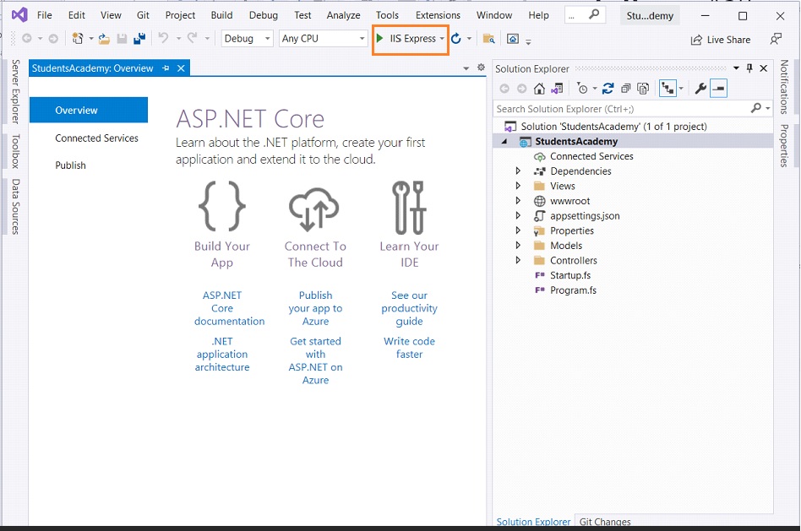Open the Extensions menu
Image resolution: width=801 pixels, height=531 pixels.
click(438, 15)
